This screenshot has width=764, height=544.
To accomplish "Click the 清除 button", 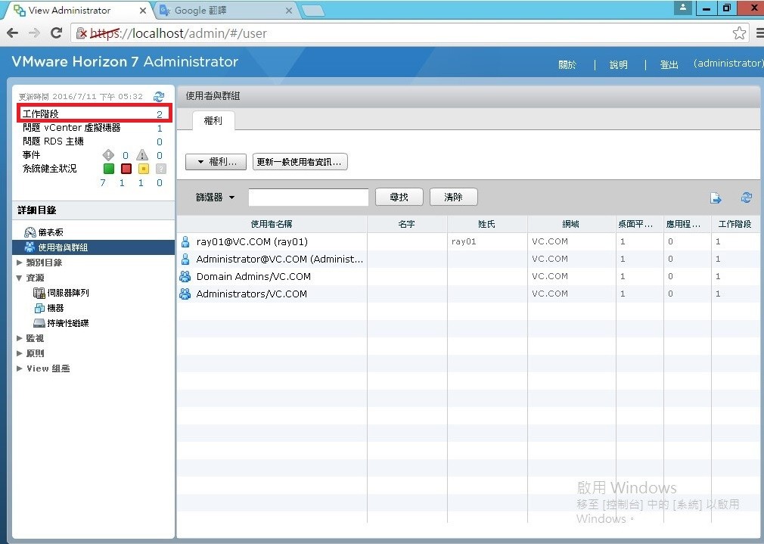I will [453, 197].
